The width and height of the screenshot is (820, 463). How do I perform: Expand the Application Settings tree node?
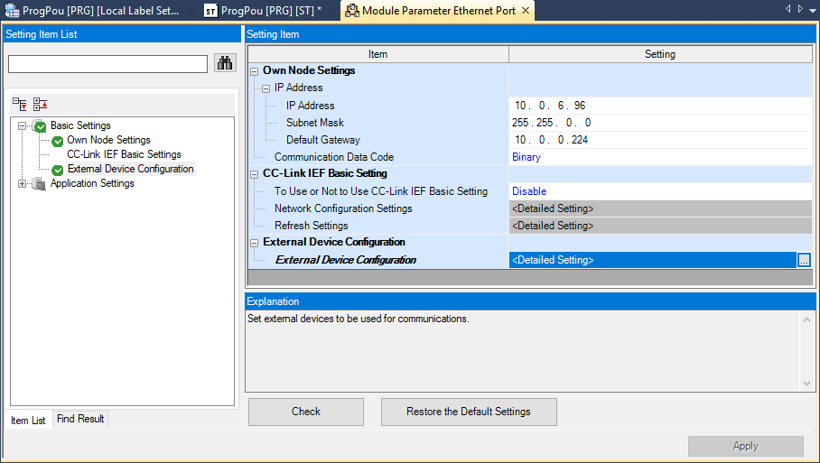(22, 184)
